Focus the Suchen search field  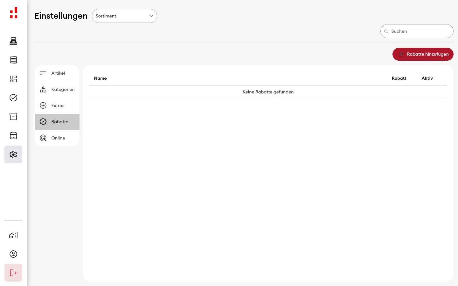coord(417,31)
